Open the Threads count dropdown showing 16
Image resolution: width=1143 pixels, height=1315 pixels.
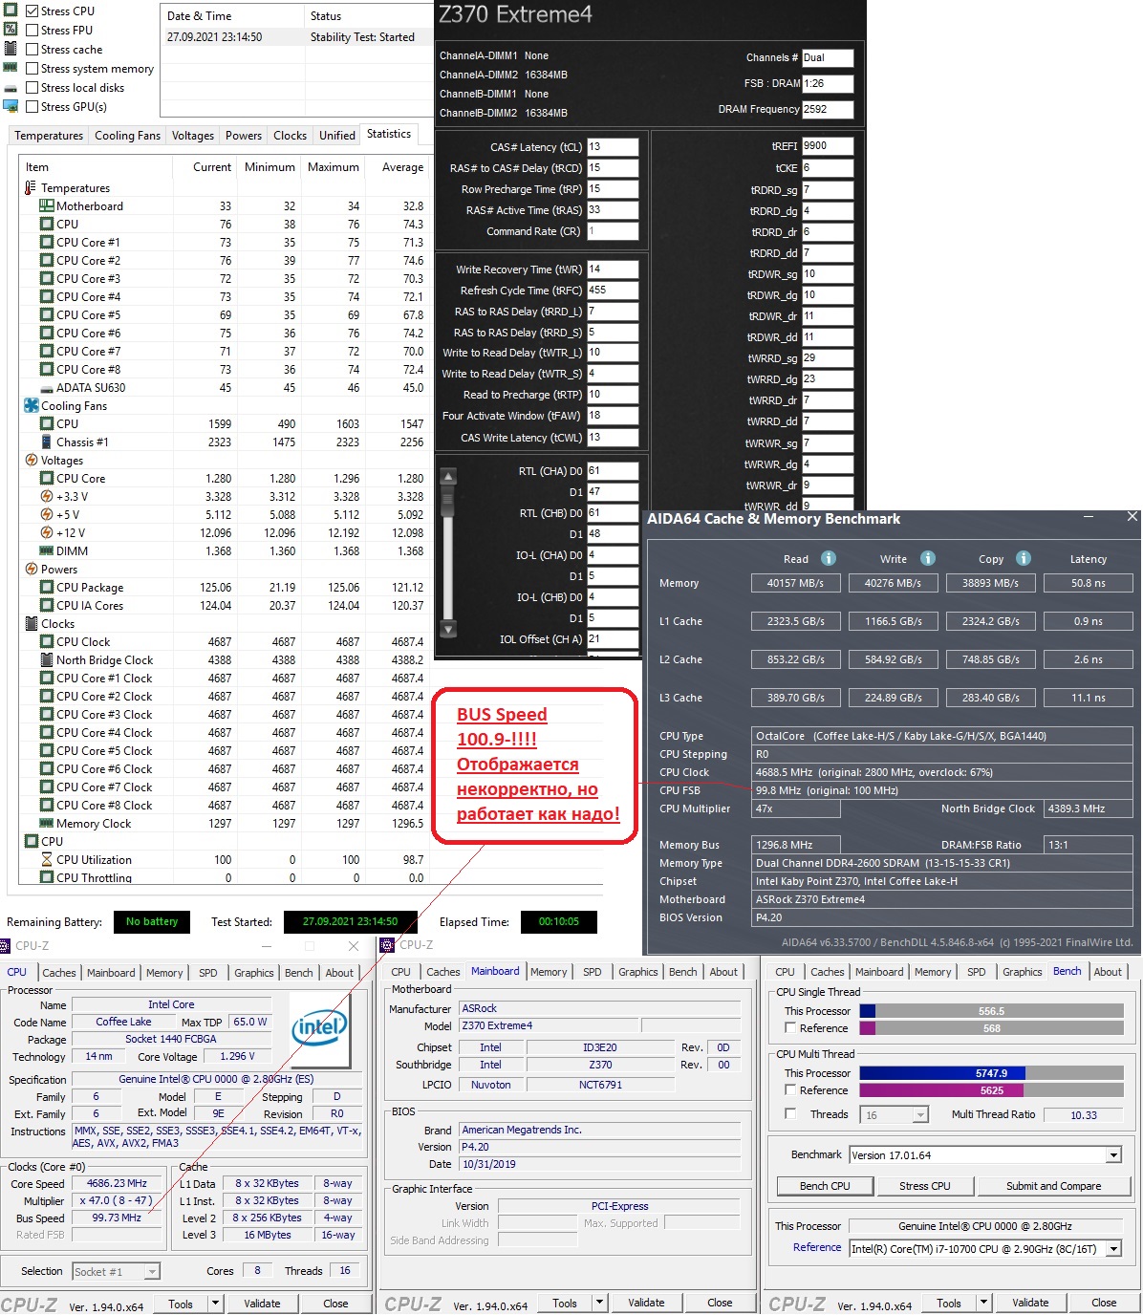(x=919, y=1114)
